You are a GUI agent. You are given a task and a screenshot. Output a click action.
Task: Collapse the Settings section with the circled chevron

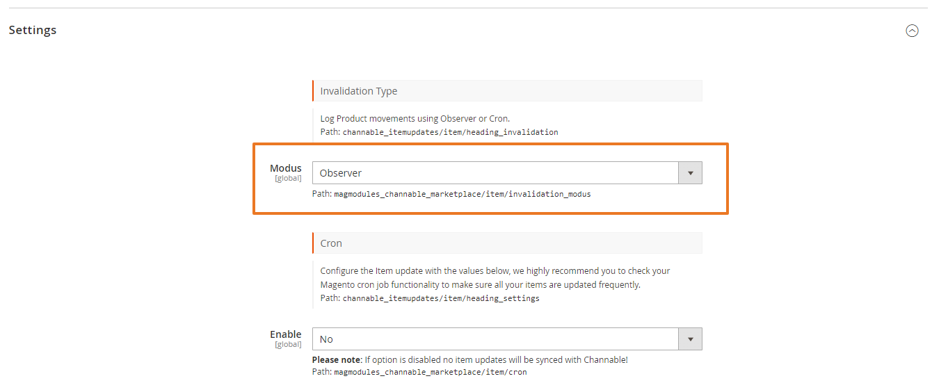click(x=912, y=31)
